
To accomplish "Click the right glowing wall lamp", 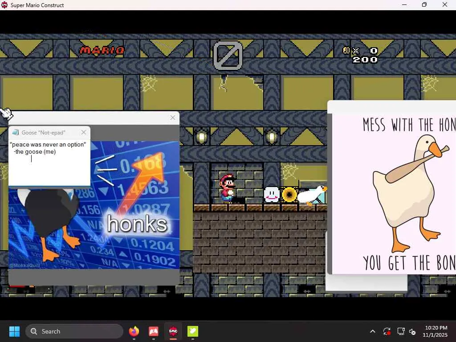I will 272,136.
